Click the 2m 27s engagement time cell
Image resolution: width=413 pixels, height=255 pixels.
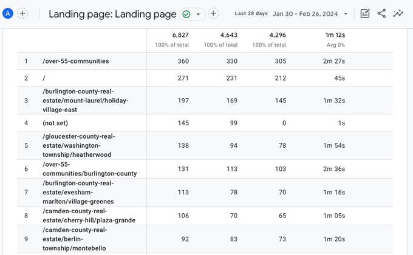334,61
